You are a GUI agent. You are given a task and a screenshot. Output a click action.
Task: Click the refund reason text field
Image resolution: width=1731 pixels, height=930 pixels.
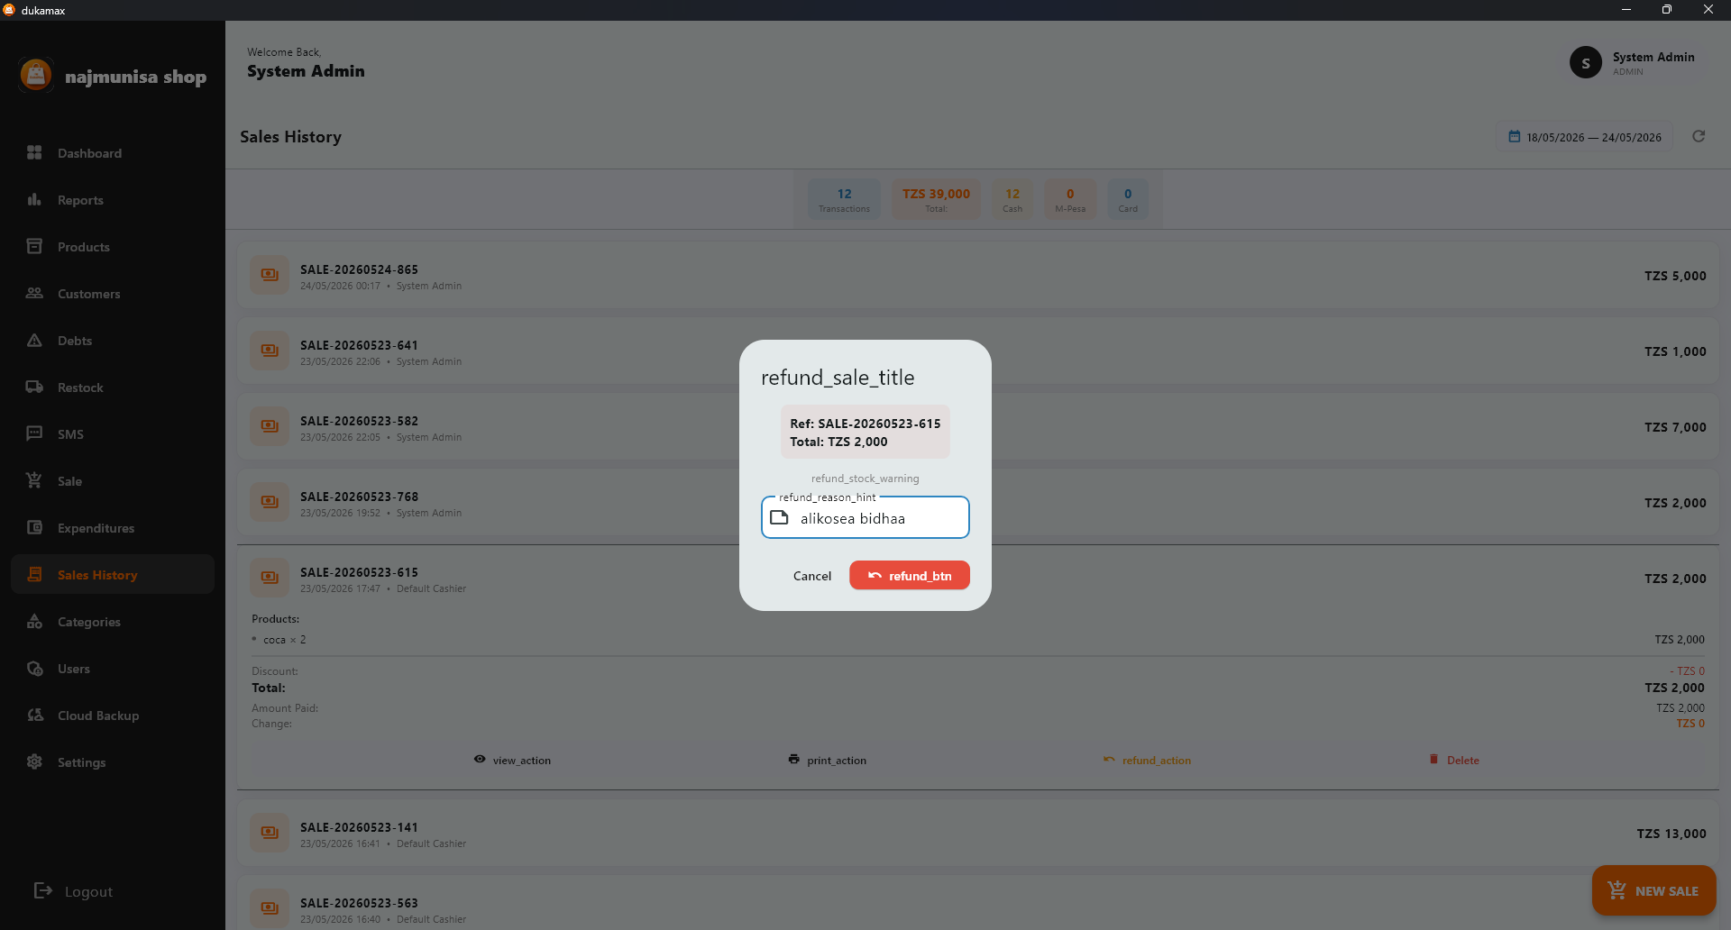pos(865,517)
